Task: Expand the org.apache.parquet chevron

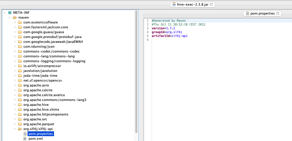Action: coord(15,124)
